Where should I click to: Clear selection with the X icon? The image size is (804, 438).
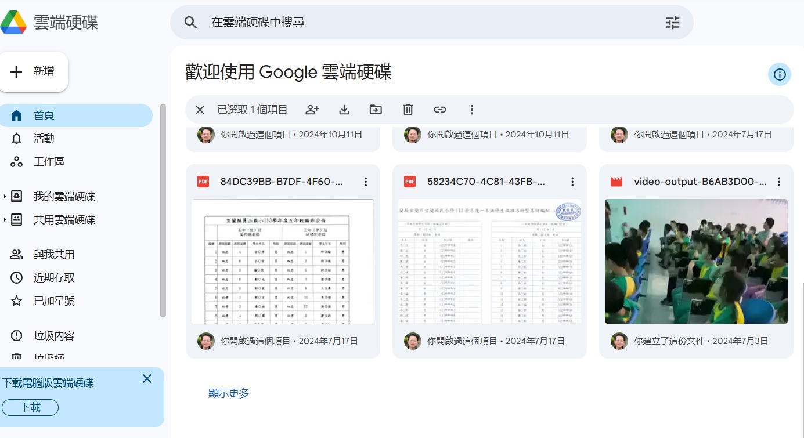pos(200,110)
